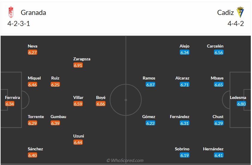Select goalkeeper Ferreira's 6.34 rating
This screenshot has height=165, width=252.
(10, 104)
